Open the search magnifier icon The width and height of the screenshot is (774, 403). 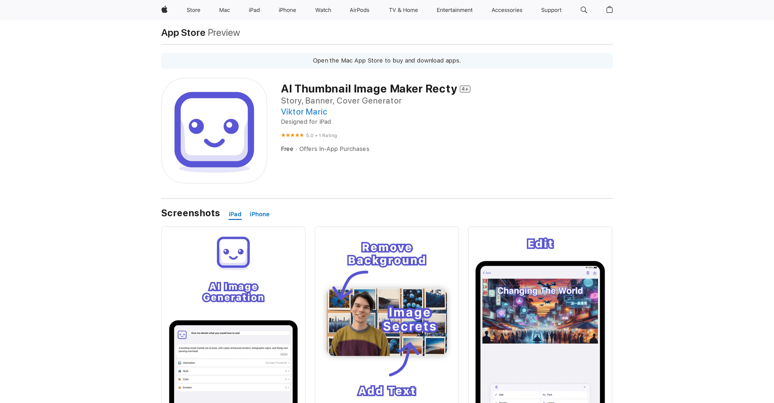tap(584, 10)
